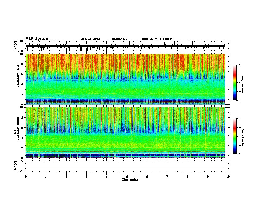Click the time axis tick label '9'
The height and width of the screenshot is (198, 257).
pyautogui.click(x=208, y=177)
